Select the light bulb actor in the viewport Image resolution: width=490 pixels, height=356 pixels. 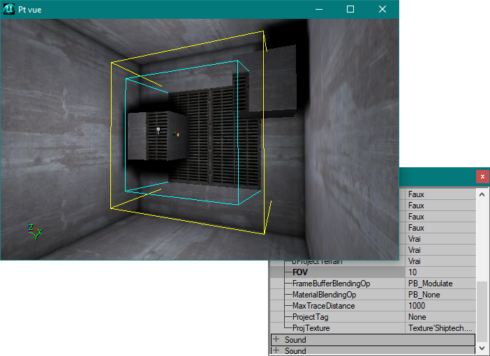(158, 130)
